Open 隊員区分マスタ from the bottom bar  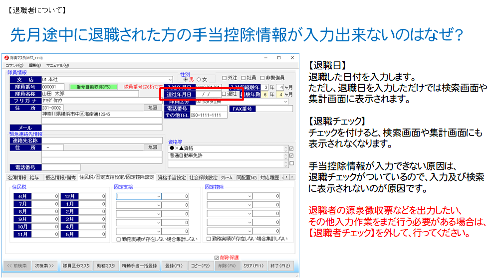coord(76,266)
